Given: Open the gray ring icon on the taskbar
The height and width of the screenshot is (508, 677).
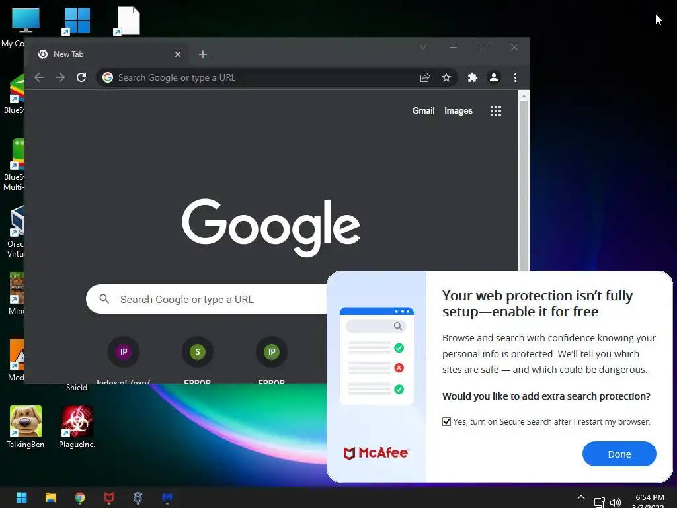Looking at the screenshot, I should pyautogui.click(x=138, y=497).
